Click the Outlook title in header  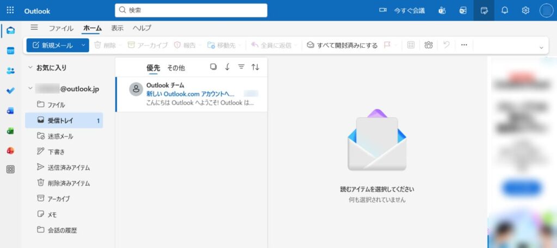click(x=37, y=11)
